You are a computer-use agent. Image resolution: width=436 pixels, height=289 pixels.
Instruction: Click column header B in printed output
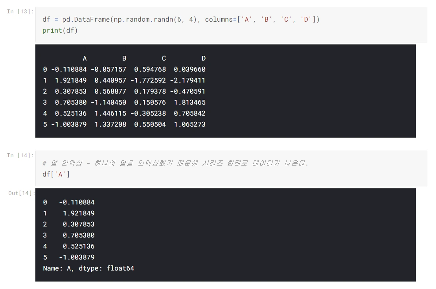coord(124,59)
